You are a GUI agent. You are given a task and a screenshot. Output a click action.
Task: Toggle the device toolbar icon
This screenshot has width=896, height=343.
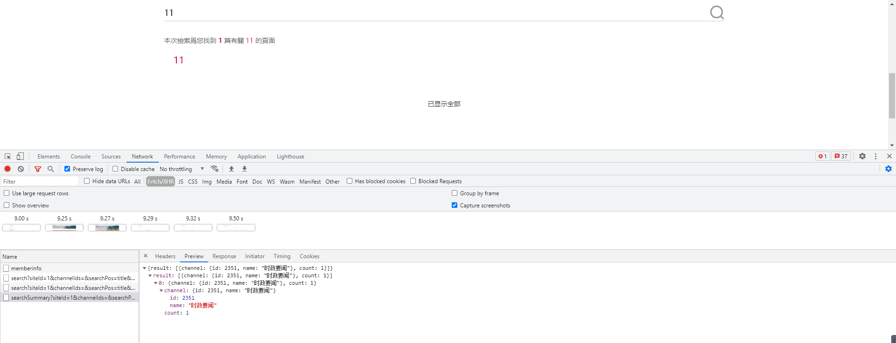(x=20, y=157)
